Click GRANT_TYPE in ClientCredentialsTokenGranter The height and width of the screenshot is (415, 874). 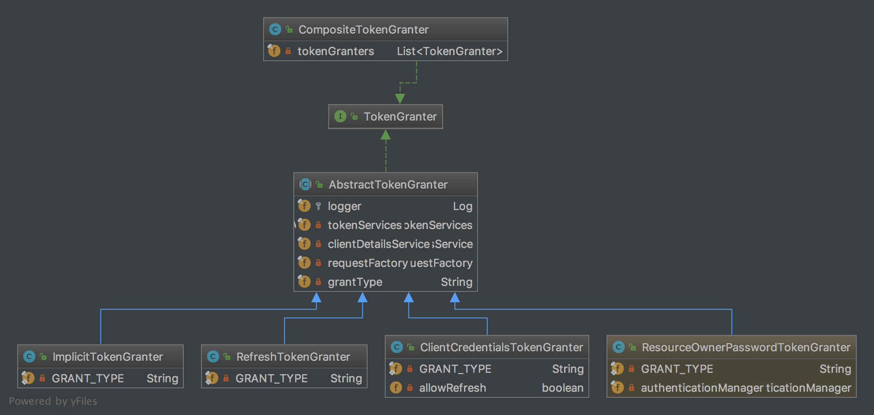pos(455,369)
